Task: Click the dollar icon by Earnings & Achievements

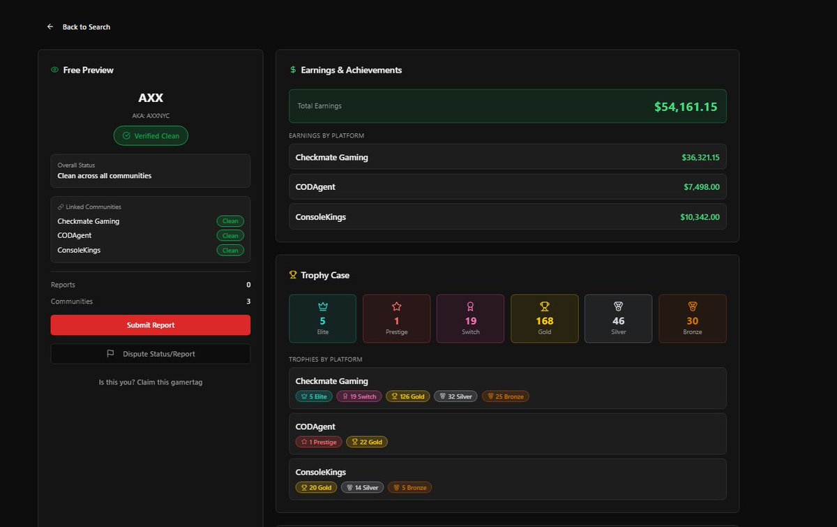Action: (x=293, y=70)
